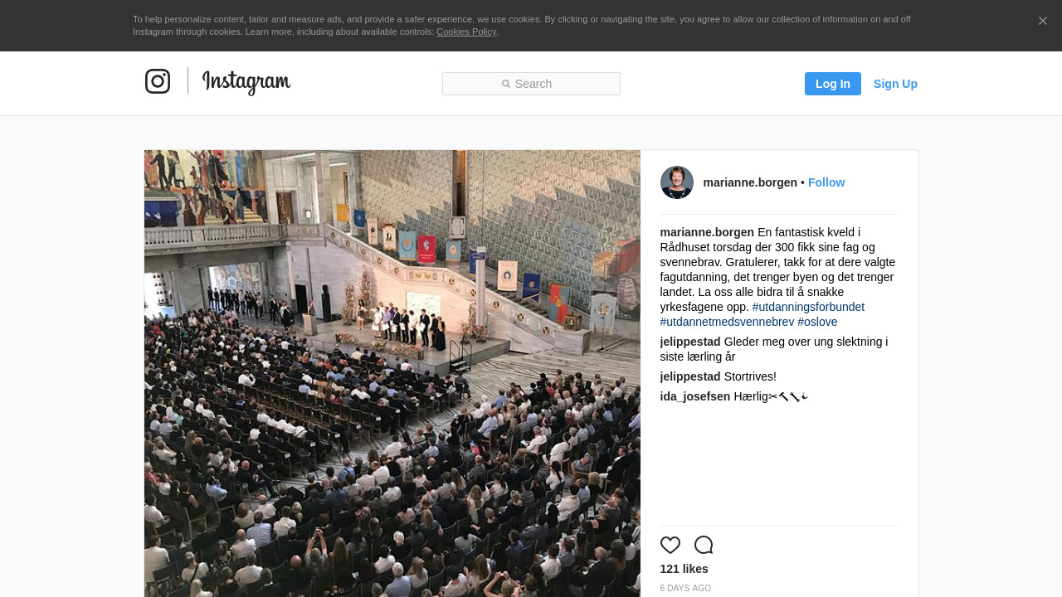Viewport: 1062px width, 597px height.
Task: Dismiss the cookie notice banner
Action: click(1043, 21)
